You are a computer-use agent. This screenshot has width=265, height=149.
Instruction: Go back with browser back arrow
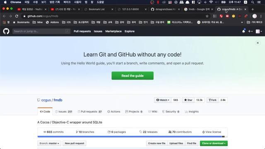pyautogui.click(x=4, y=16)
